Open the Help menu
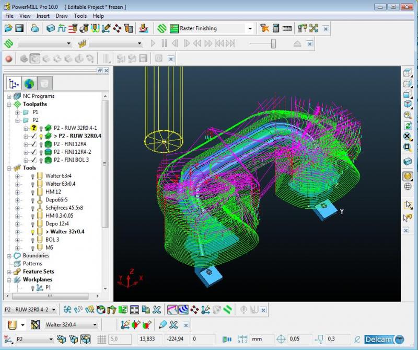 98,16
